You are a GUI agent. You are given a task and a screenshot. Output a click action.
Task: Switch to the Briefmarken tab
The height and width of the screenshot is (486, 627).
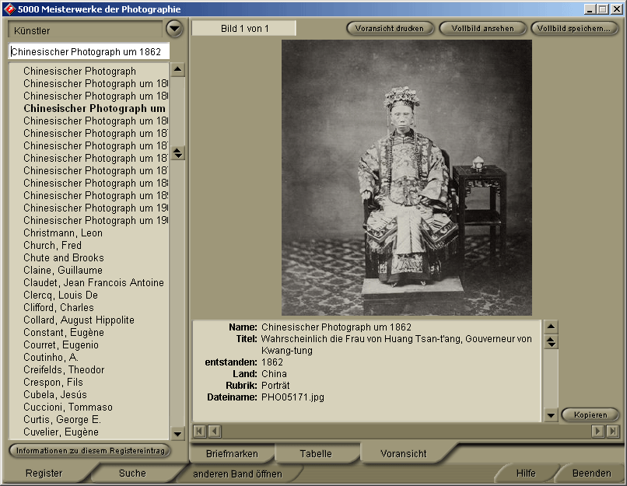[232, 453]
